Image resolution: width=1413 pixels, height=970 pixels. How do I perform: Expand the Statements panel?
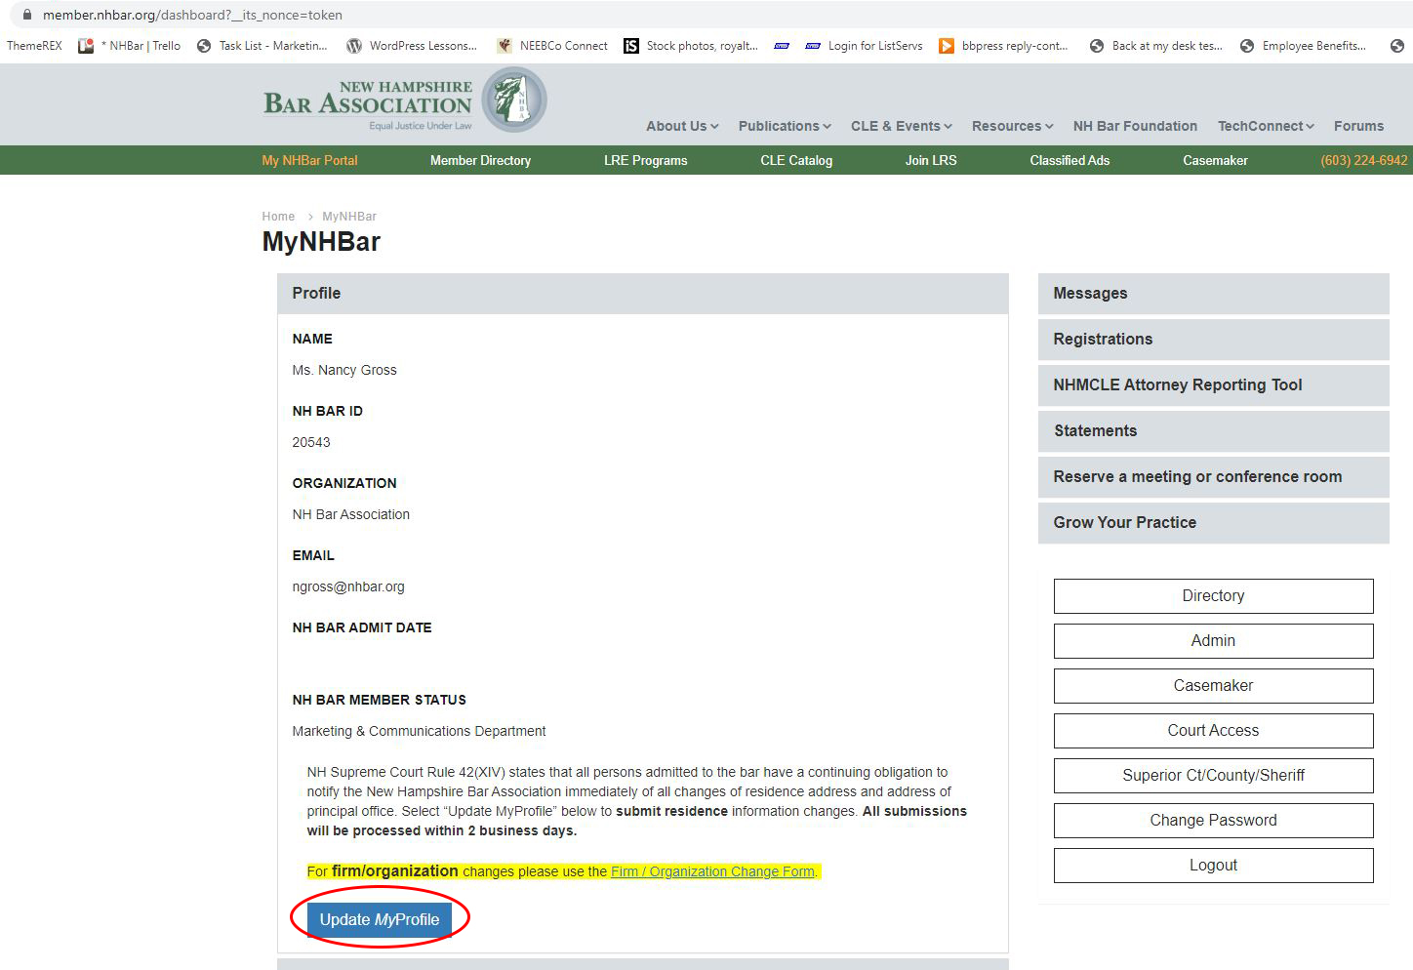[x=1213, y=431]
